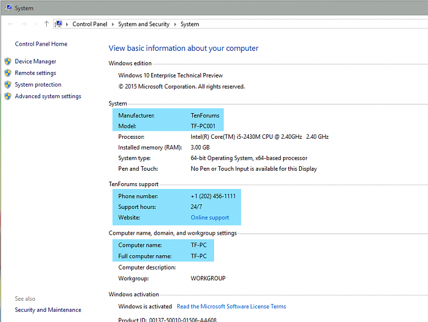Open System protection
Viewport: 428px width, 322px height.
tap(38, 84)
